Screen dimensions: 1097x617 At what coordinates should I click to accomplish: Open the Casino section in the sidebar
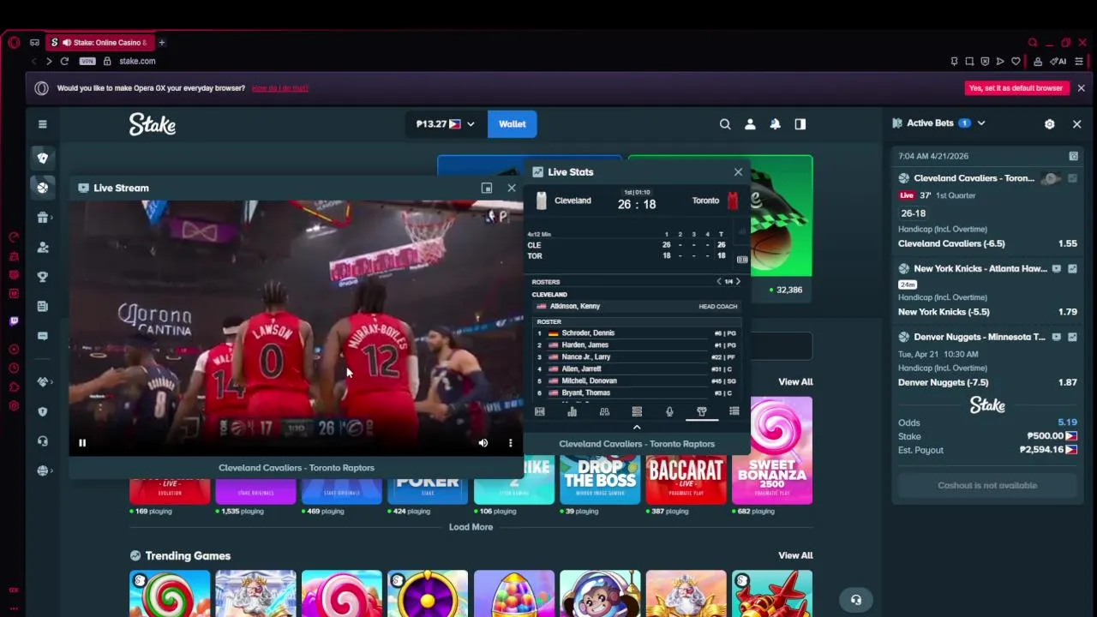click(42, 158)
